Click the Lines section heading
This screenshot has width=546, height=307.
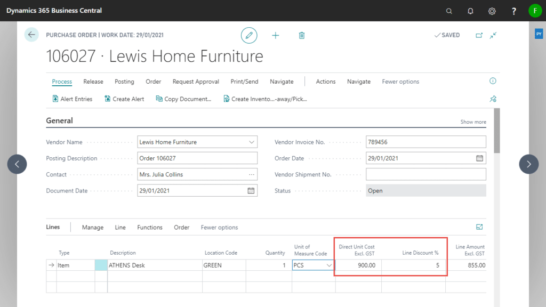[x=53, y=227]
